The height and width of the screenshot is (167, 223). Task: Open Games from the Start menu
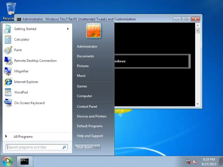point(82,86)
